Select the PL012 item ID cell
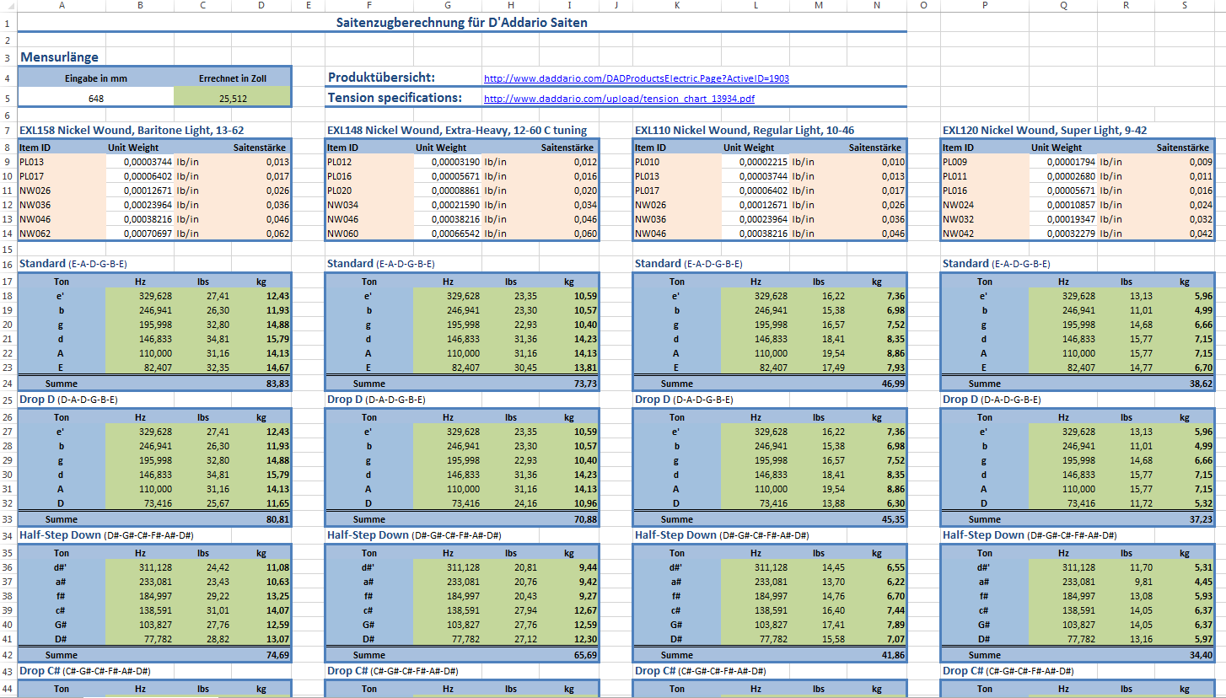This screenshot has width=1226, height=698. tap(369, 162)
